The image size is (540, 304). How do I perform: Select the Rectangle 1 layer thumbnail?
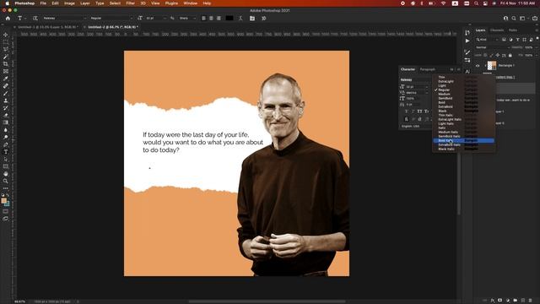click(x=492, y=66)
